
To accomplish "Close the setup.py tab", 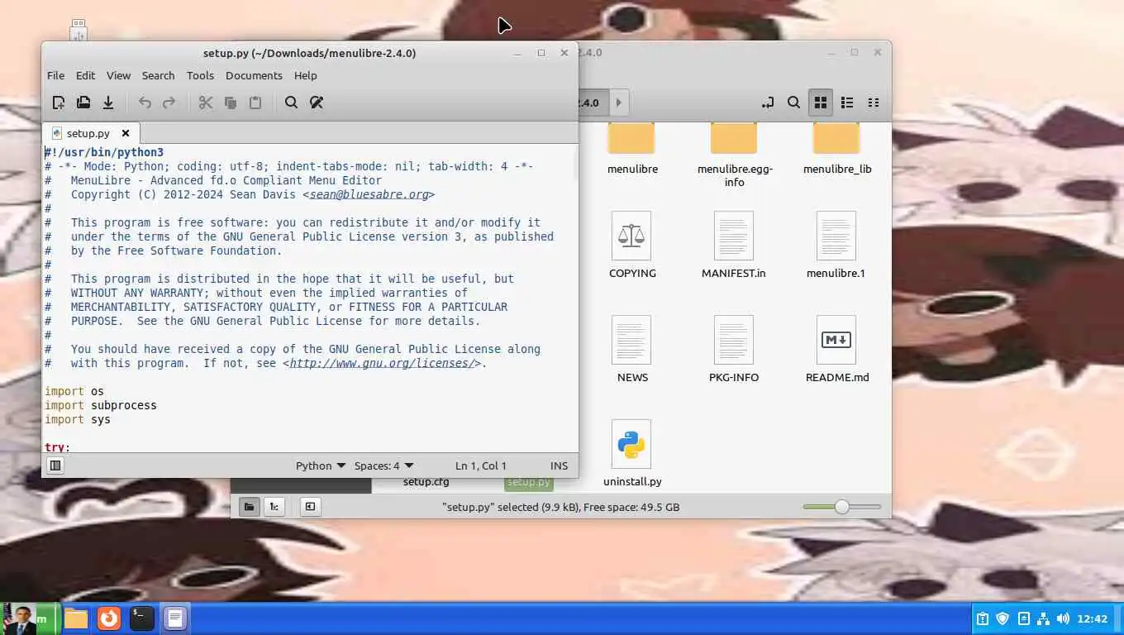I will click(126, 133).
